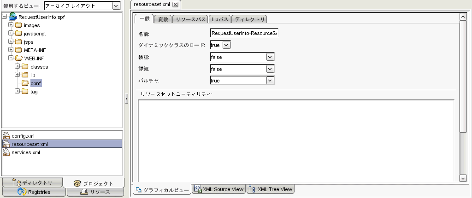Expand the images folder node
472x198 pixels.
click(x=11, y=25)
